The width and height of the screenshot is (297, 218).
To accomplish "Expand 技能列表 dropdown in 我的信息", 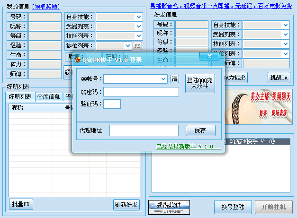I will click(x=139, y=36).
